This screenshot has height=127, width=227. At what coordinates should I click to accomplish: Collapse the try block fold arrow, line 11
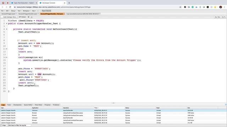pyautogui.click(x=7, y=49)
